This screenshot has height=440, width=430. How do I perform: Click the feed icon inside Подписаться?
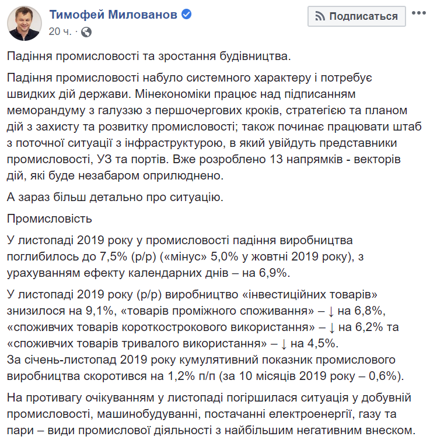(319, 16)
